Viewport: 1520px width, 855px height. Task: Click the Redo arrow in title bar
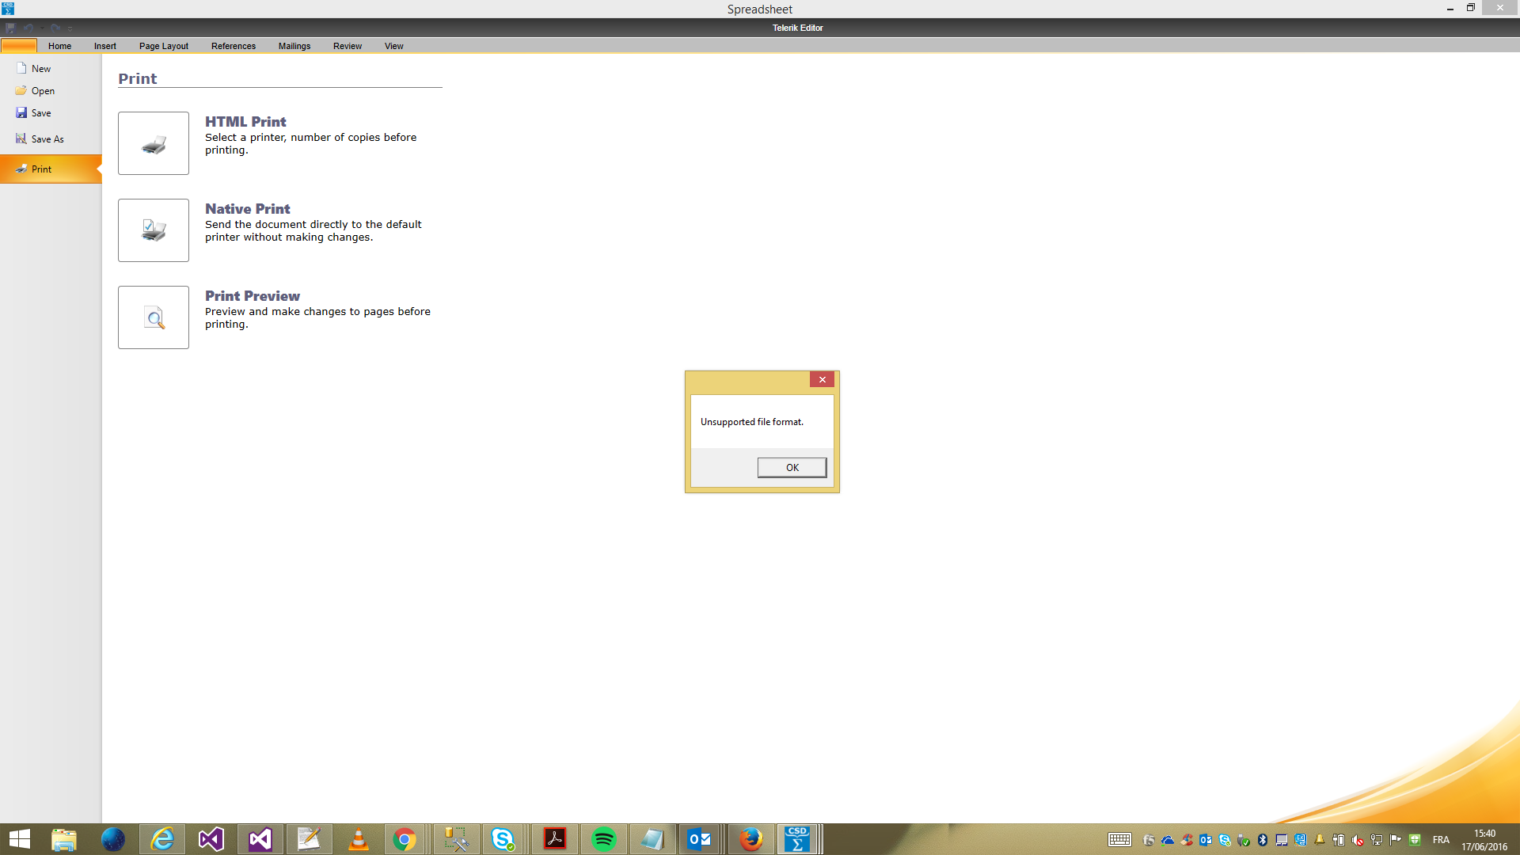coord(55,28)
